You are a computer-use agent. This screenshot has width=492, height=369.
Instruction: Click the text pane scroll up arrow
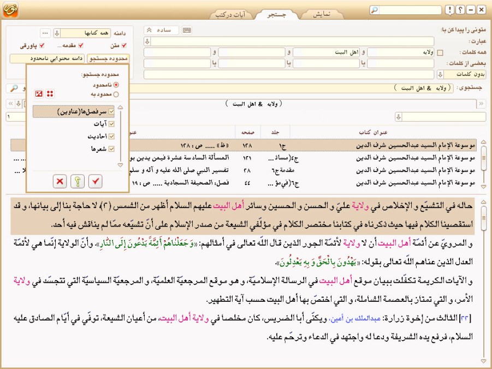click(483, 201)
